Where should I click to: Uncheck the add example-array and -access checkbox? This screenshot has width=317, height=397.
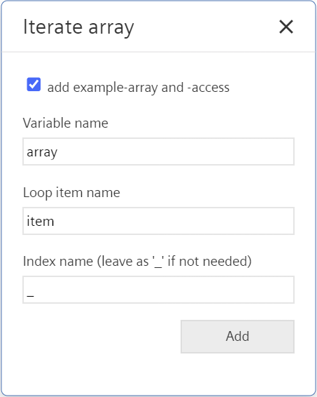34,84
